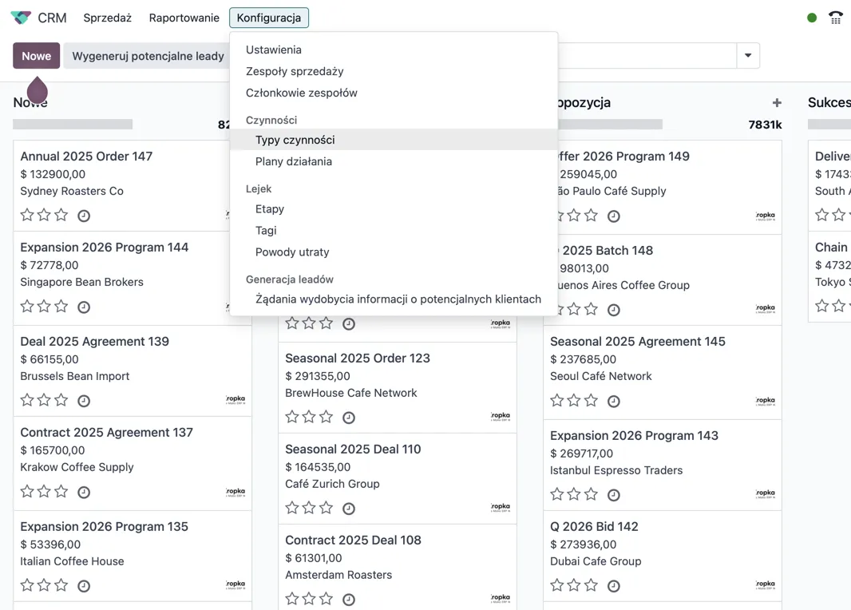Click salesperson avatar on Seasonal 2025 Agreement 145

click(766, 402)
